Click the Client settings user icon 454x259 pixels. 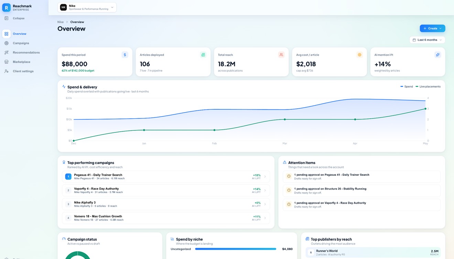[x=6, y=71]
